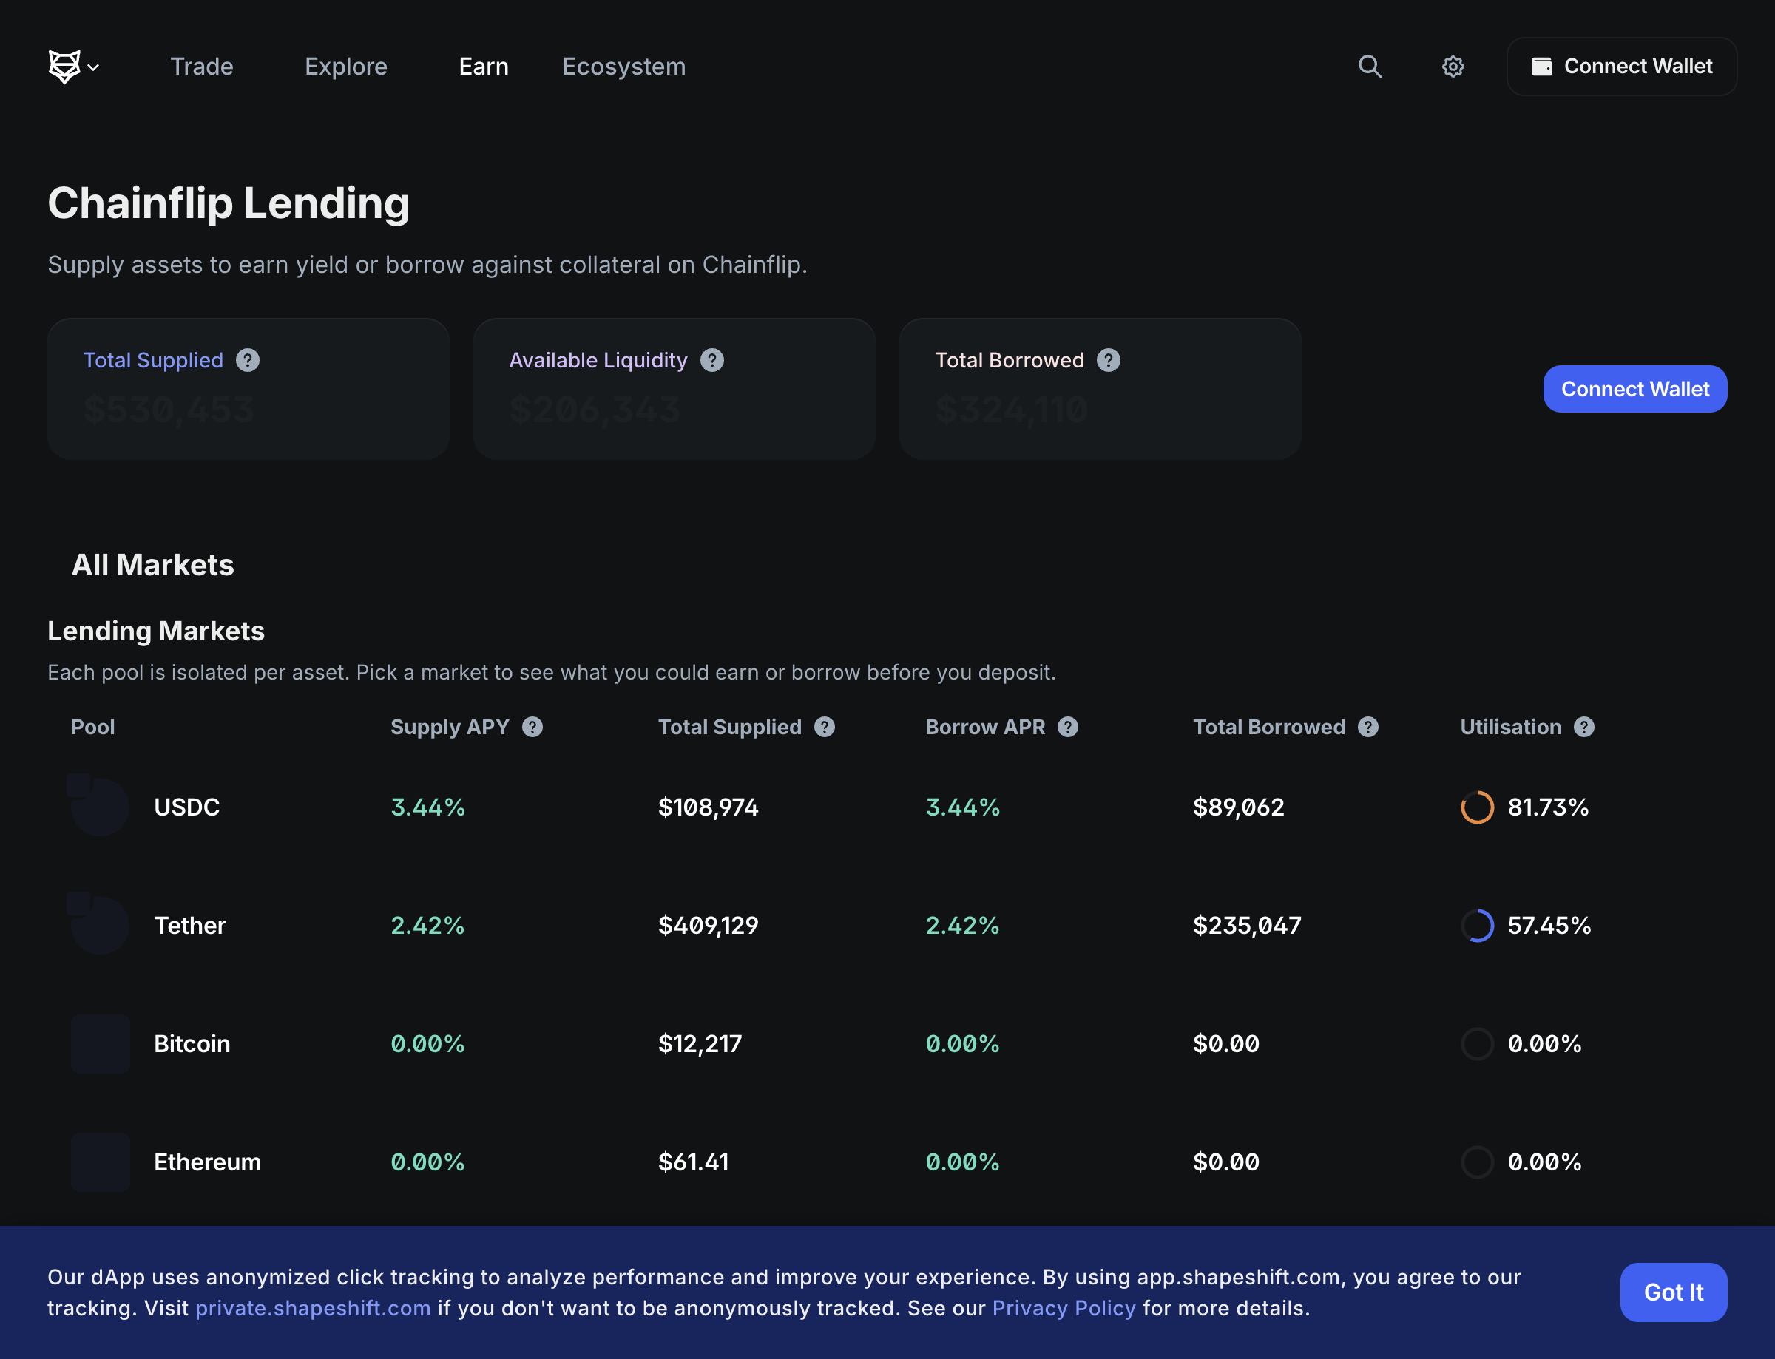Click Supply APY column help icon
This screenshot has height=1359, width=1775.
532,726
